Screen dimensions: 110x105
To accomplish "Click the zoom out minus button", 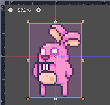I will pyautogui.click(x=10, y=10).
